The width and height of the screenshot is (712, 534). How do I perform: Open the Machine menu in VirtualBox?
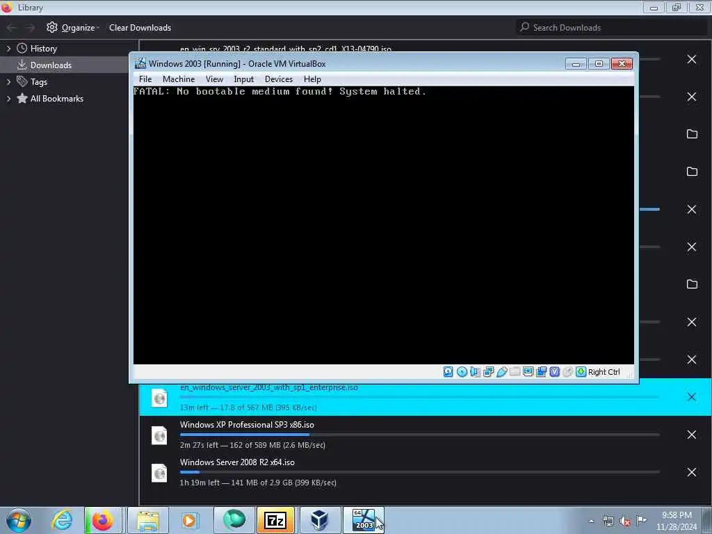[179, 79]
